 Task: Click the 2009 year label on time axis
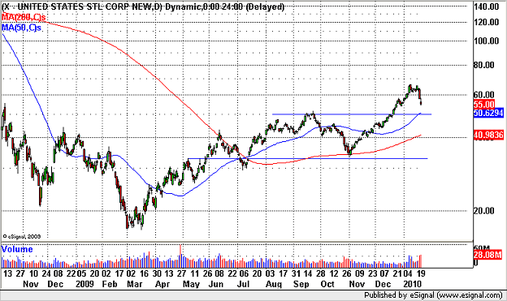tap(84, 284)
